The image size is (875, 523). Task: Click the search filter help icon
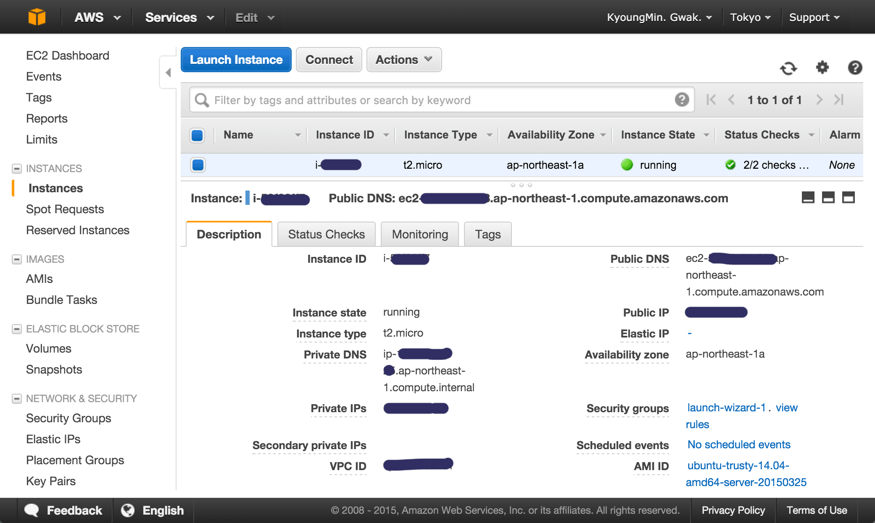[682, 99]
